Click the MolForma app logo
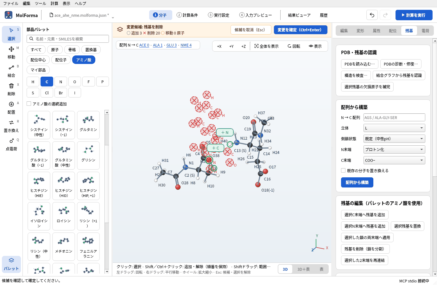 point(9,15)
